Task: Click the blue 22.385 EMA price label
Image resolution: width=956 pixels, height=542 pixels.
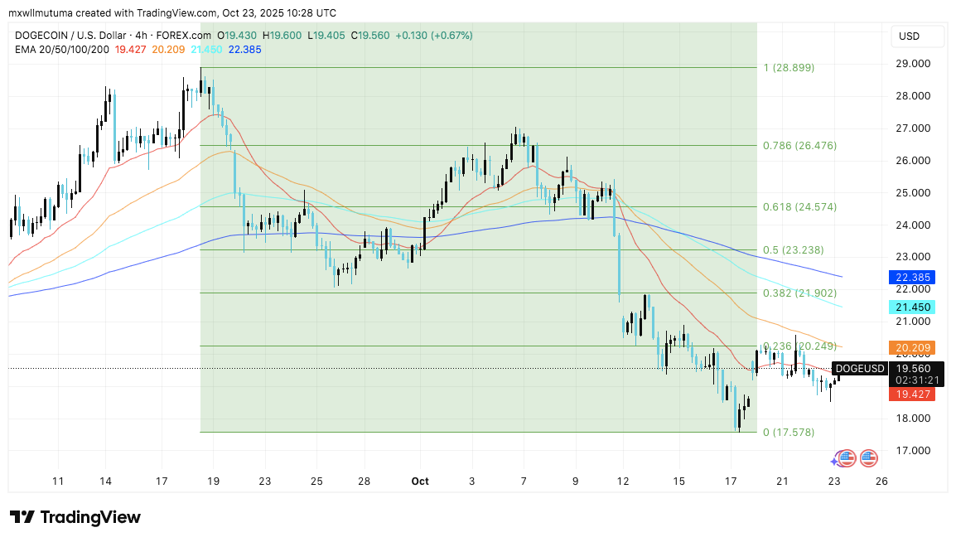Action: (x=911, y=278)
